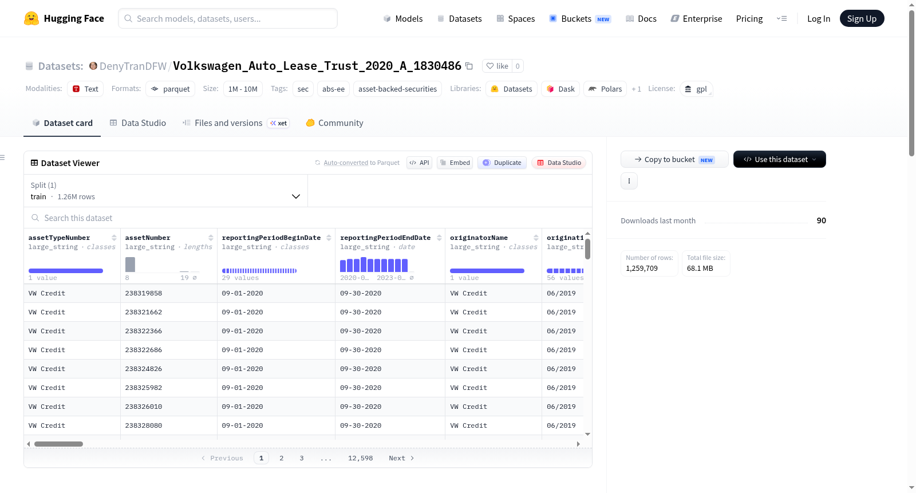Open the Pricing page
The width and height of the screenshot is (916, 493).
(x=749, y=18)
